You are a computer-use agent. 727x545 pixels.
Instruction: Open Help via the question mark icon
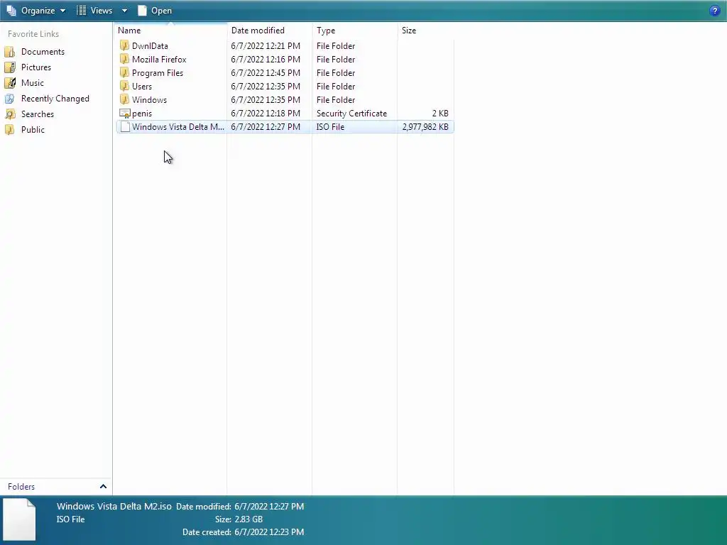[x=714, y=11]
